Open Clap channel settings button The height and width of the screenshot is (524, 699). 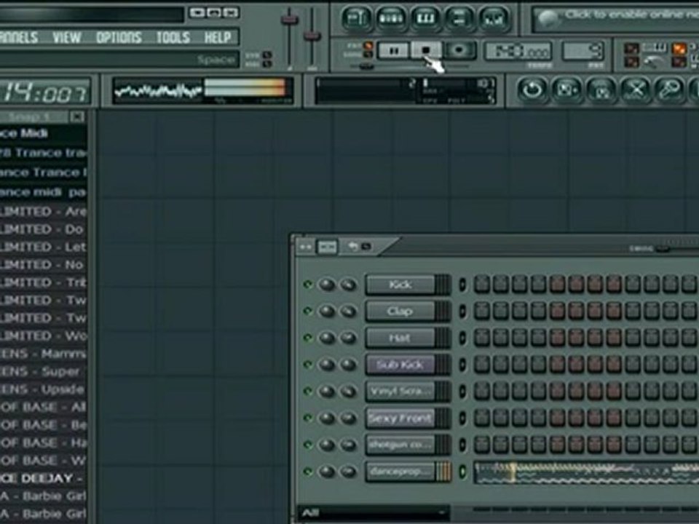[x=400, y=311]
